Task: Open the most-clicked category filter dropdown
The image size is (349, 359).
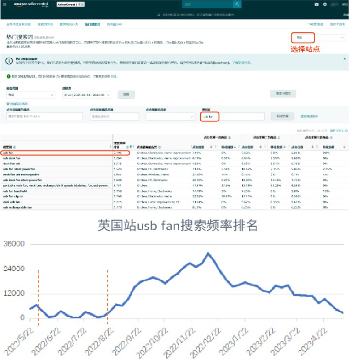Action: [170, 117]
